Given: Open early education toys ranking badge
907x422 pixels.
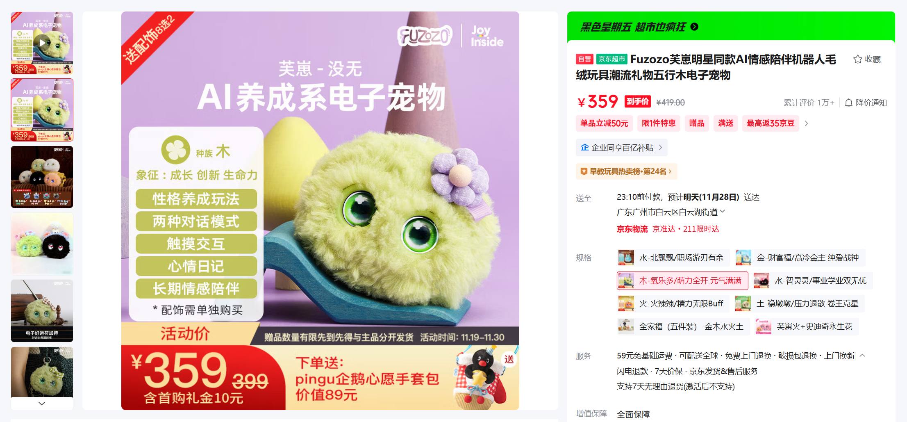Looking at the screenshot, I should (x=626, y=171).
